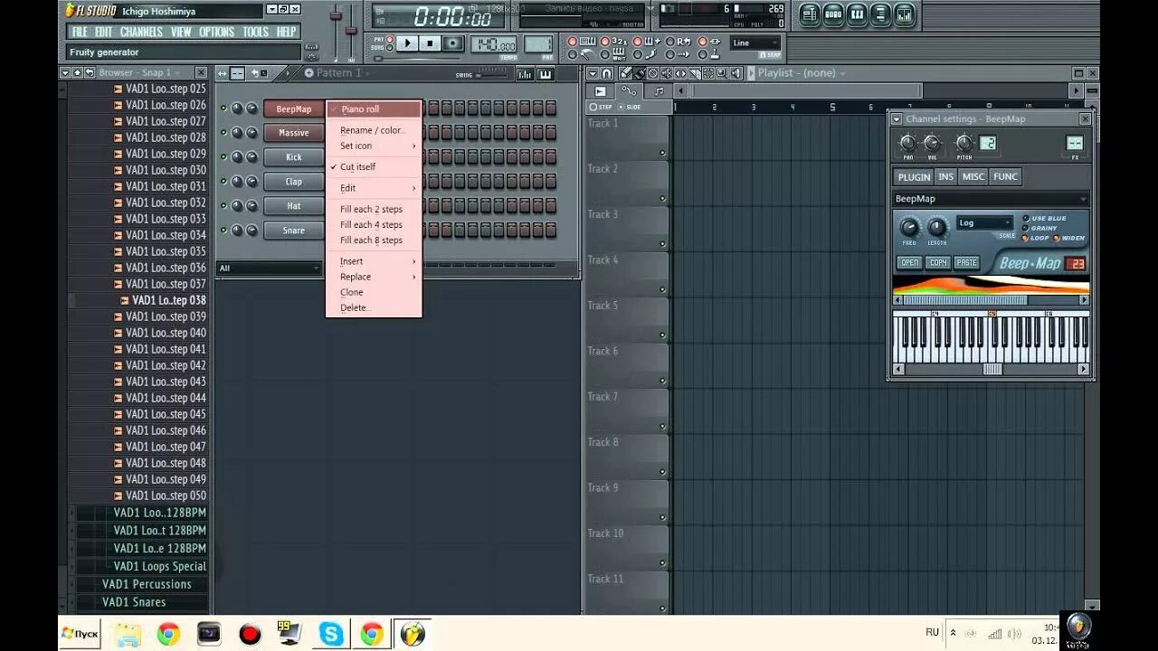The image size is (1158, 651).
Task: Toggle the Kick channel mute LED
Action: click(x=223, y=157)
